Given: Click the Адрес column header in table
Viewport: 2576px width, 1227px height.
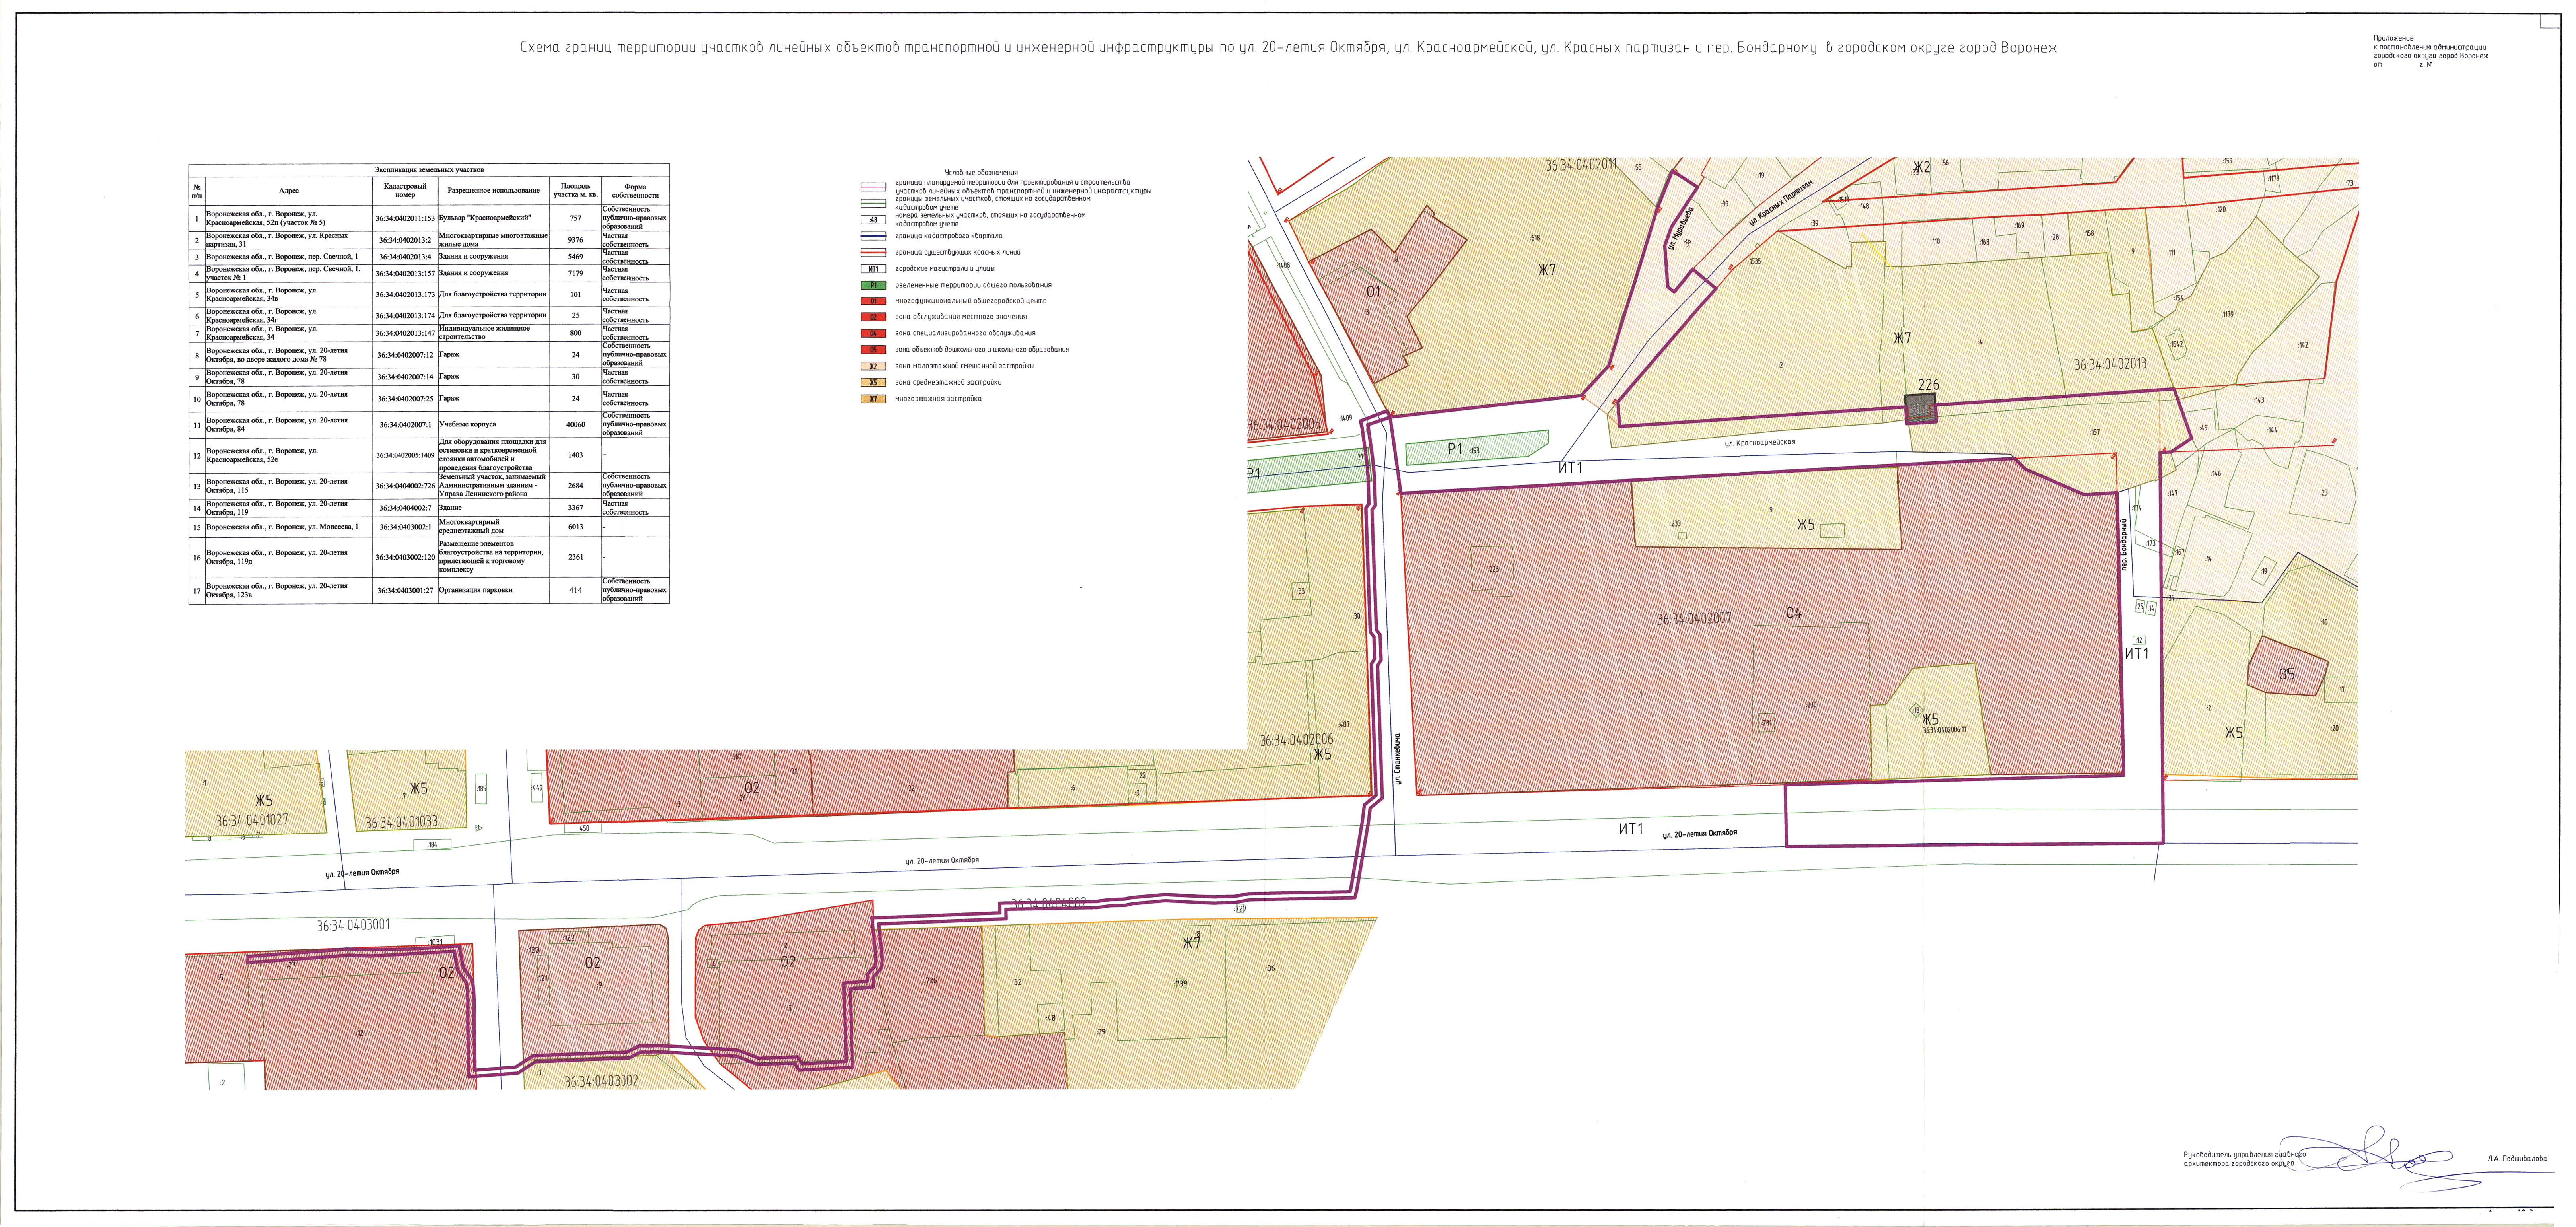Looking at the screenshot, I should 289,190.
